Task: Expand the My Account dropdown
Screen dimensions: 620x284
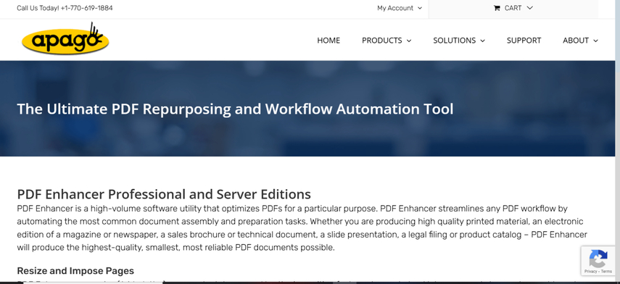Action: pos(400,8)
